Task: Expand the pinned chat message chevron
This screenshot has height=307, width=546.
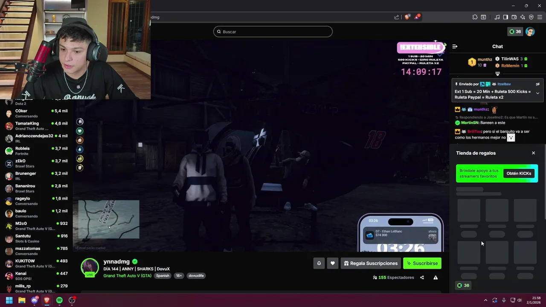Action: pos(537,93)
